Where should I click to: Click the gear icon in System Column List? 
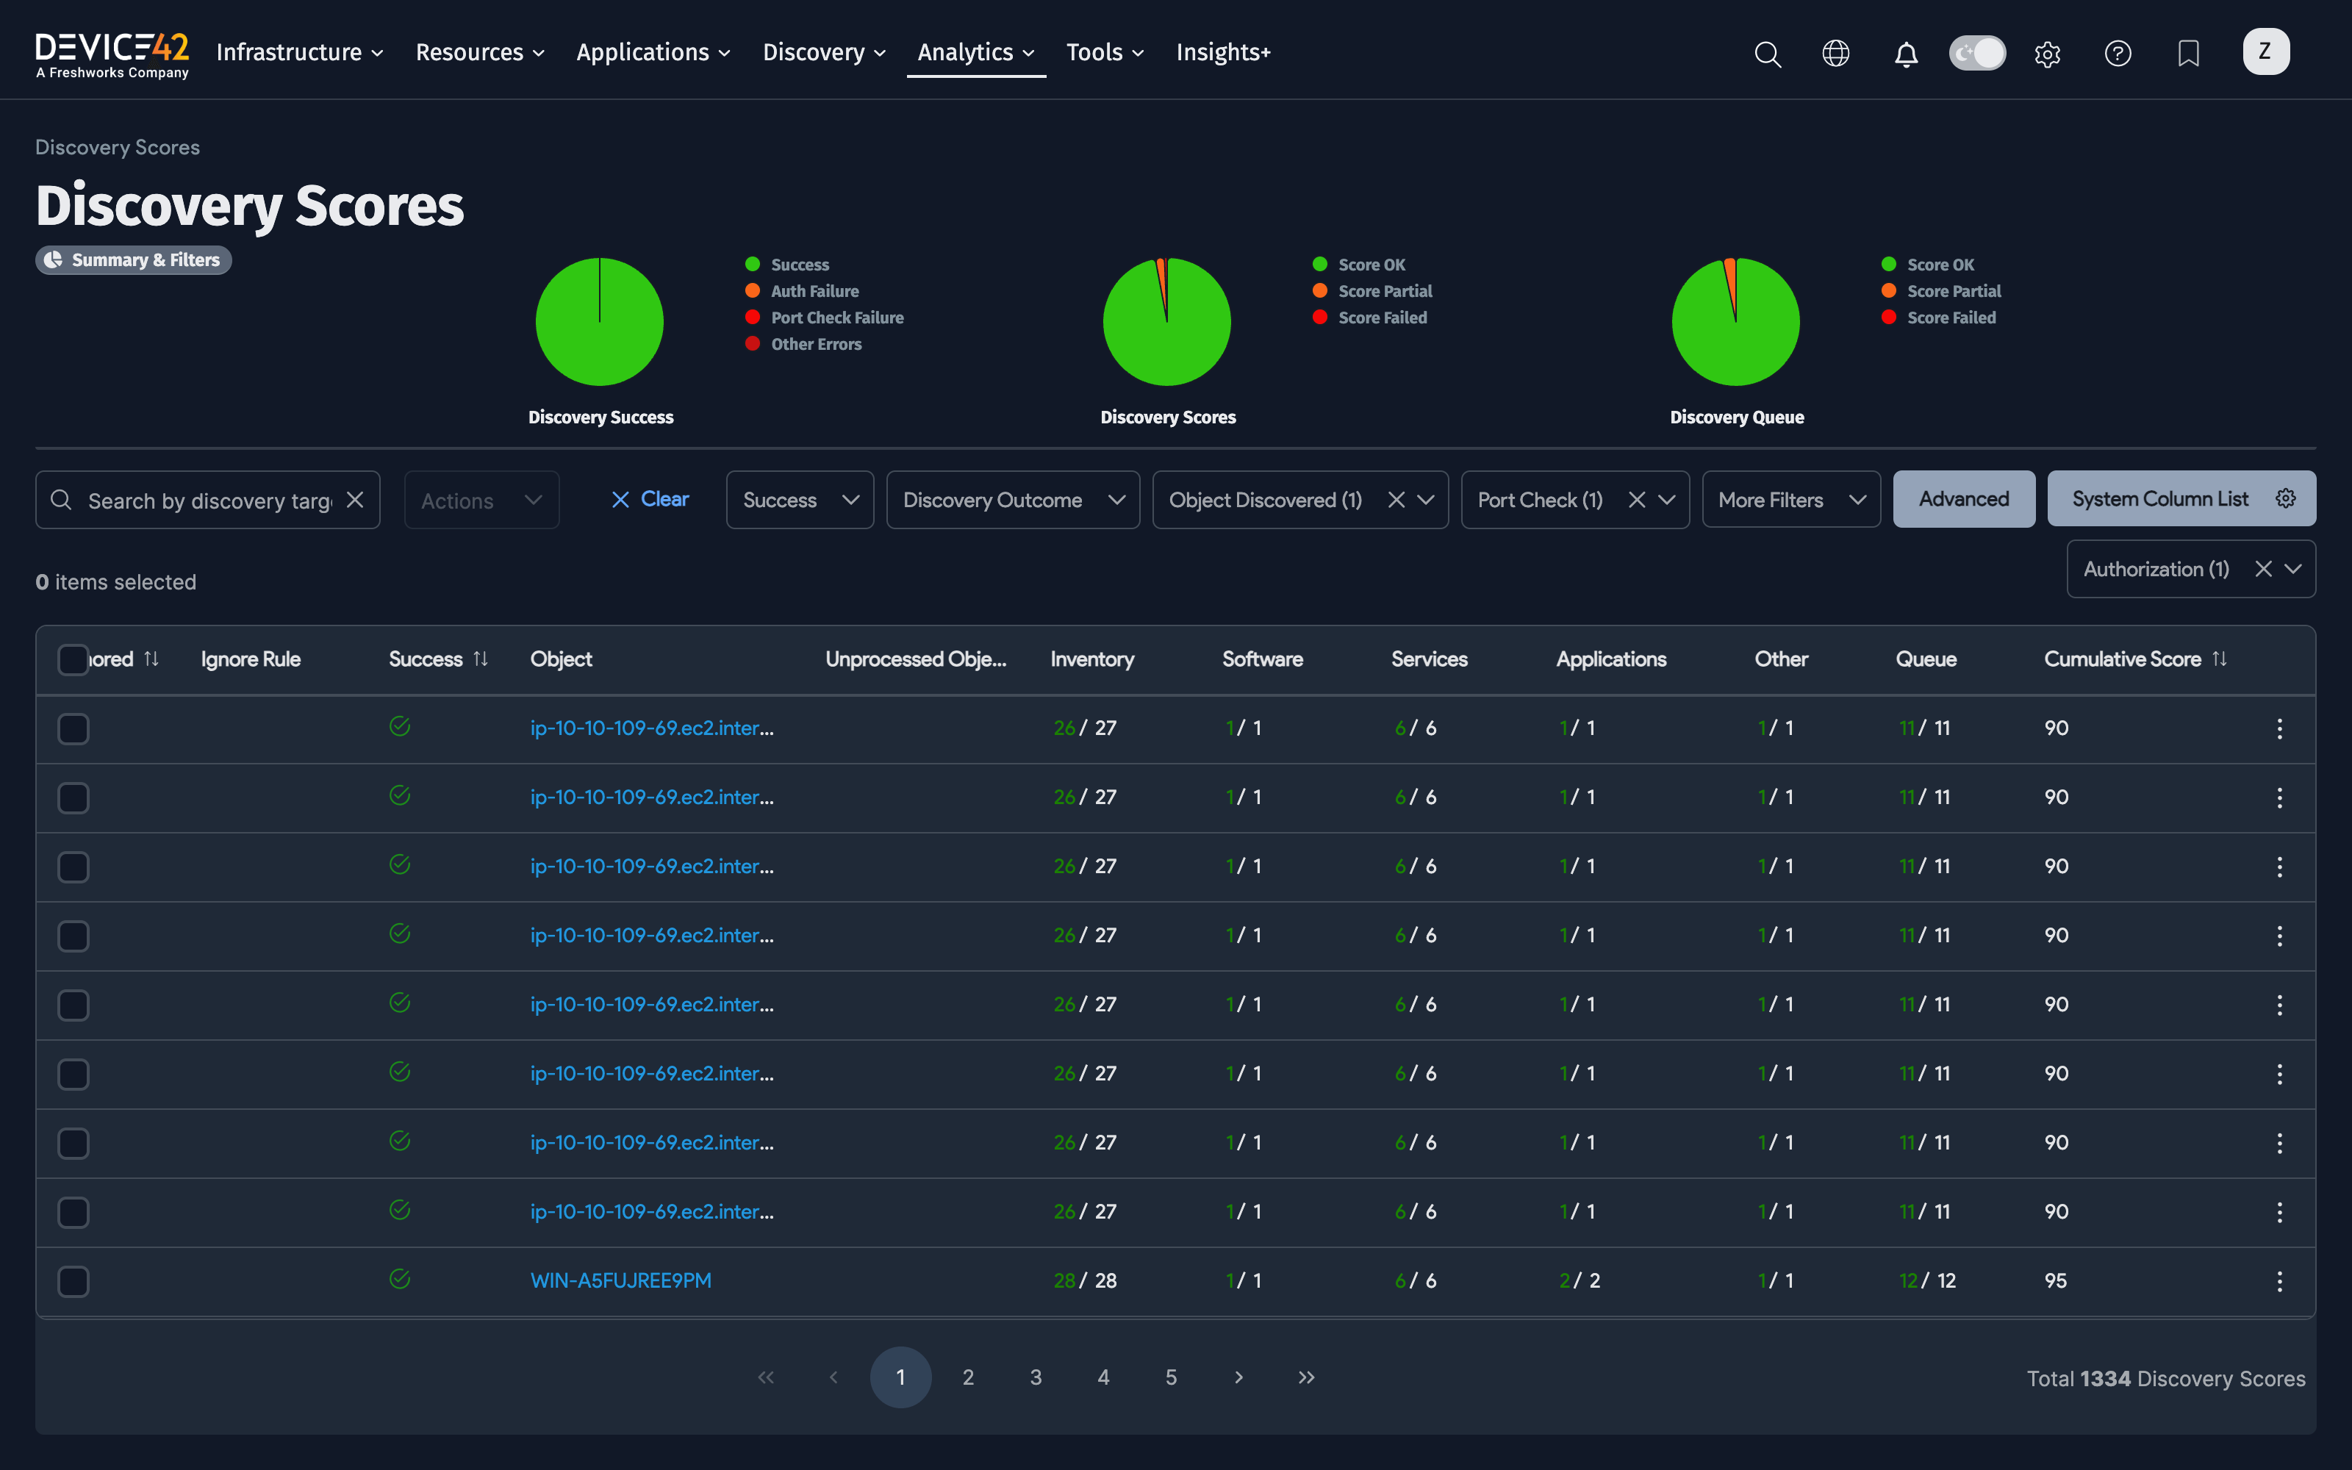(2286, 499)
